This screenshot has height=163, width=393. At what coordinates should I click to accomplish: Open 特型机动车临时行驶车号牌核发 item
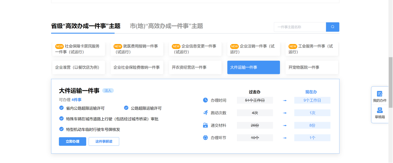coord(93,129)
